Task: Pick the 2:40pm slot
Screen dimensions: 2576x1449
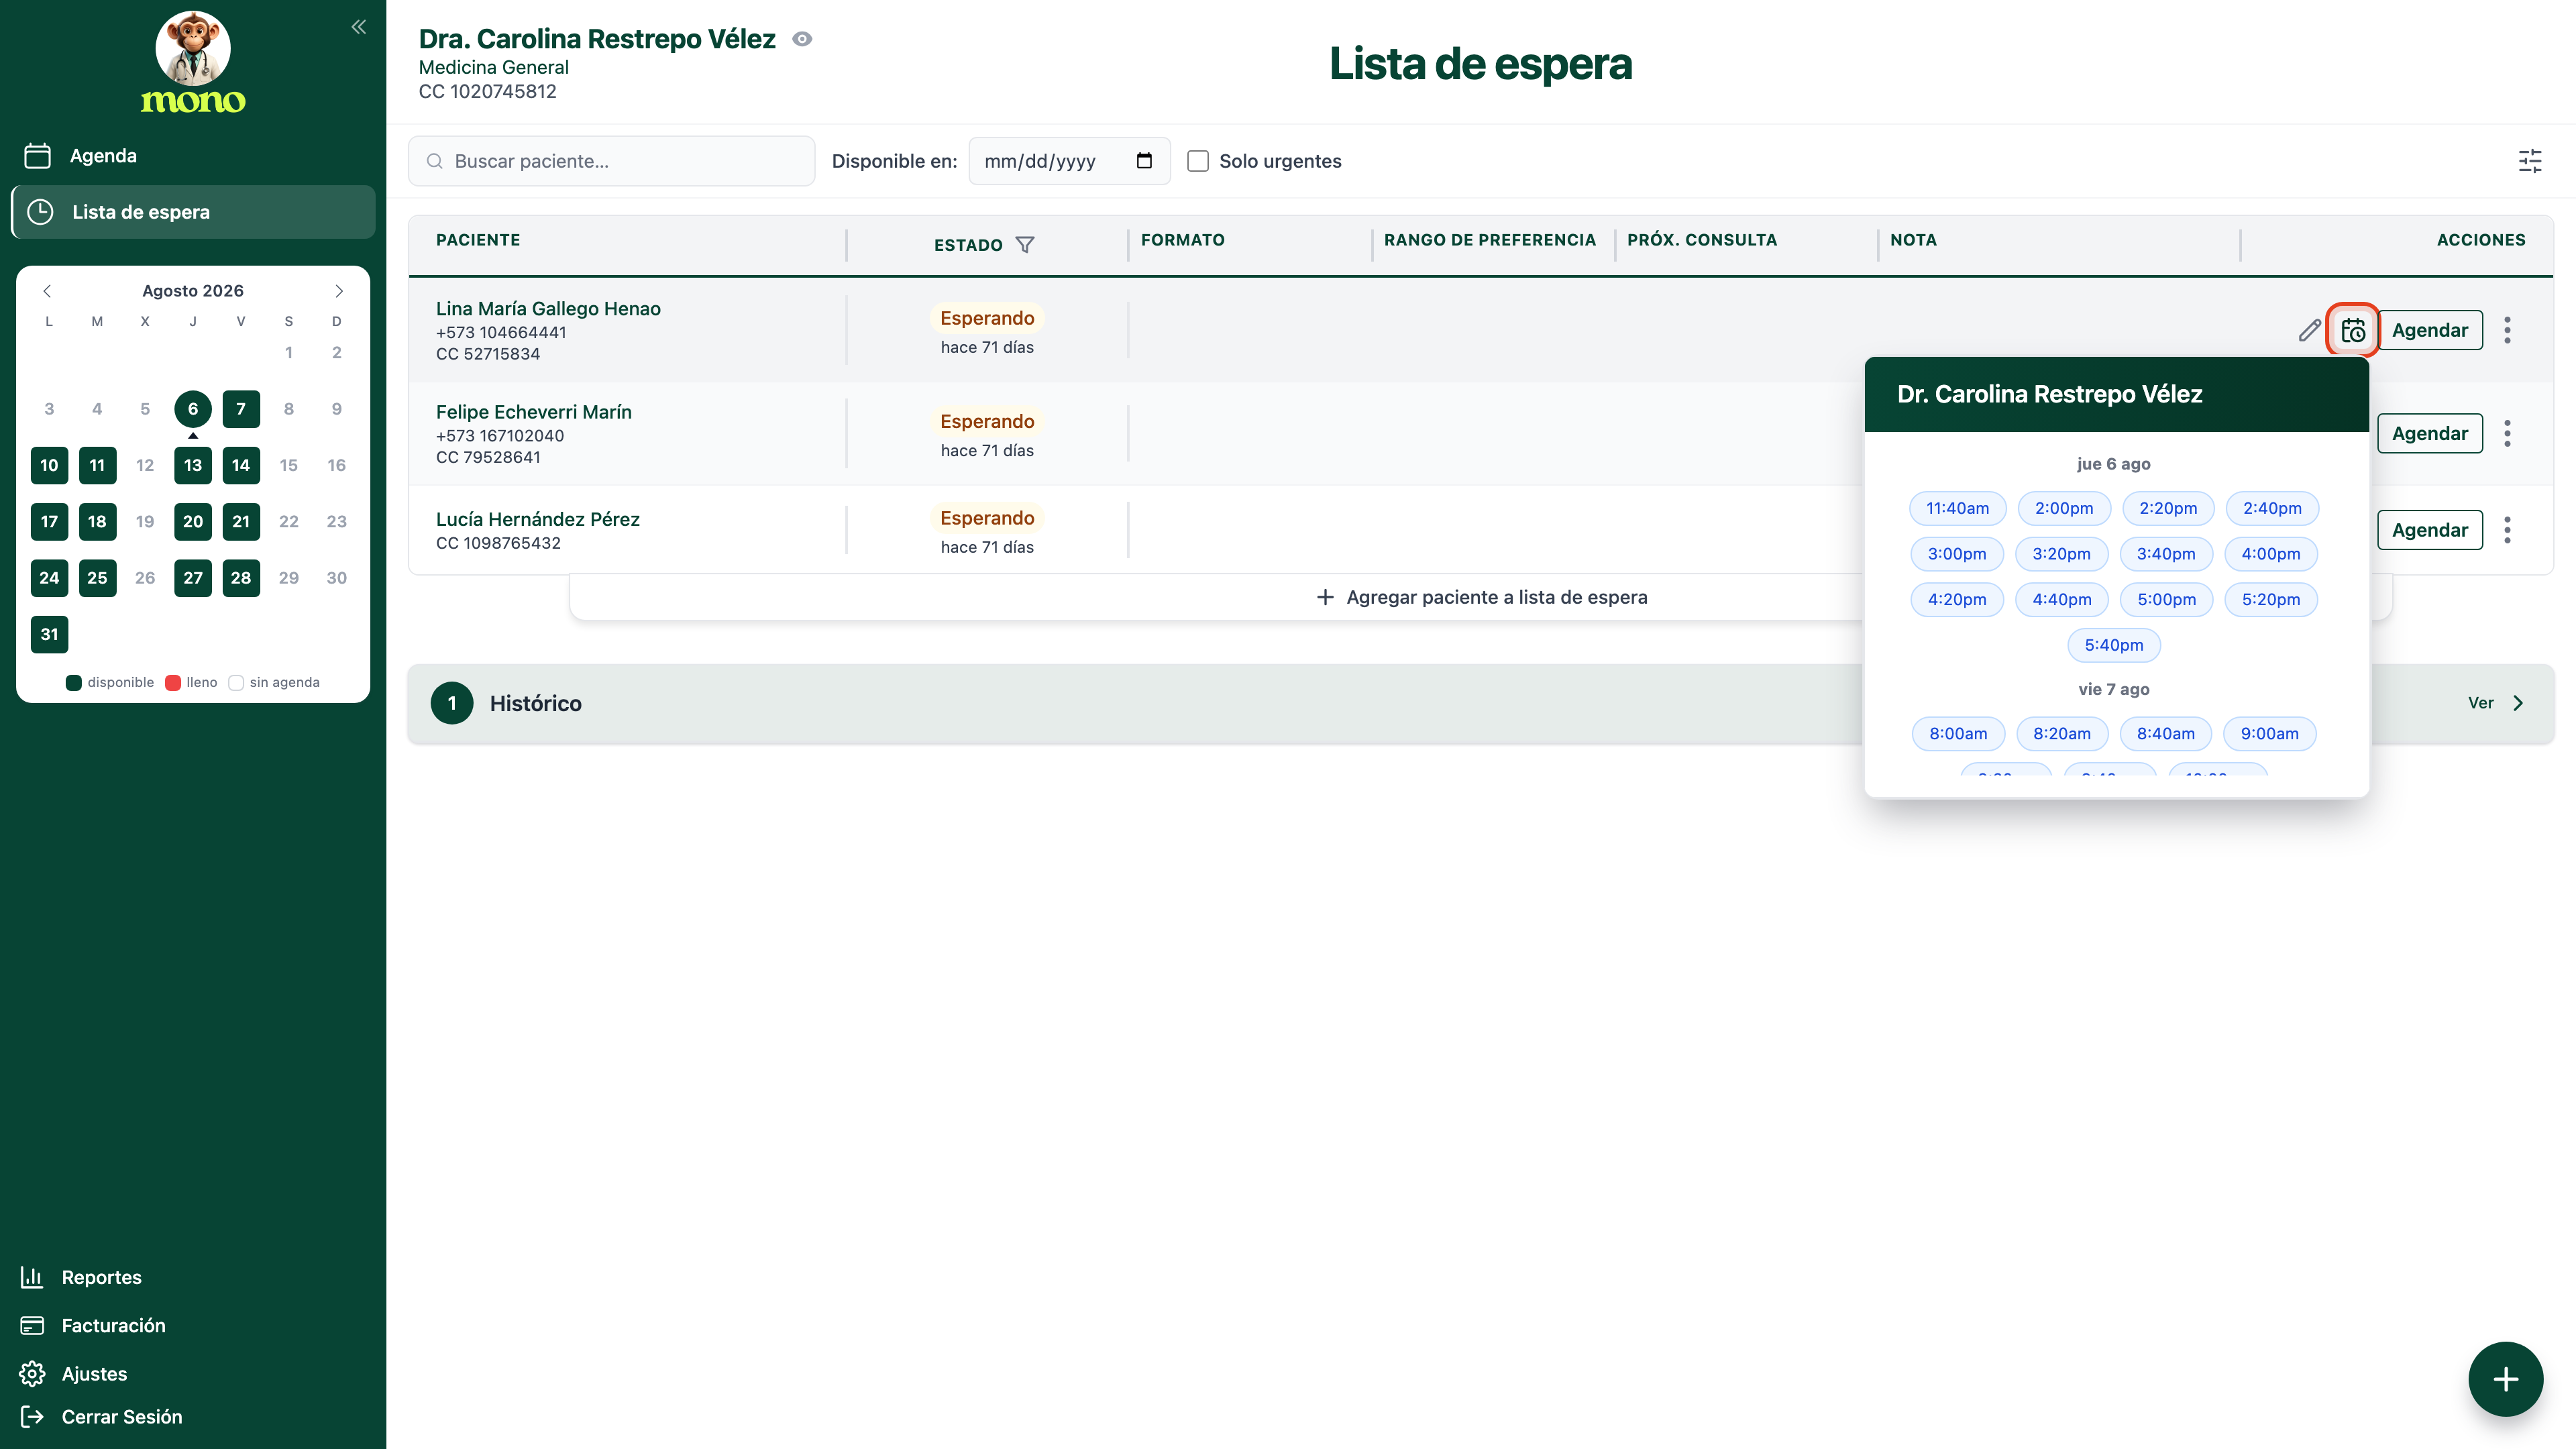Action: pos(2272,508)
